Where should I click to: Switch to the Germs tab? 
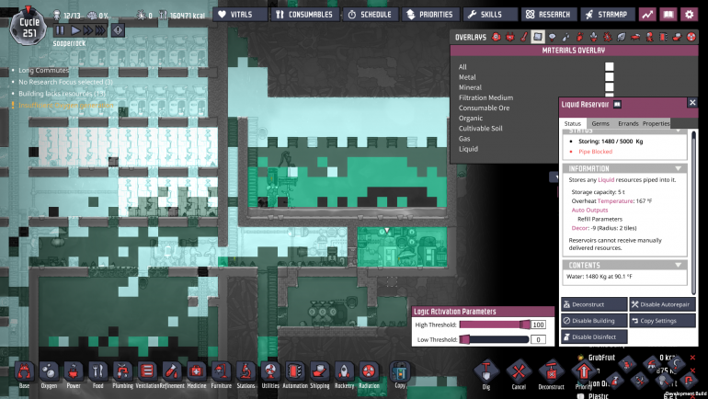tap(600, 124)
